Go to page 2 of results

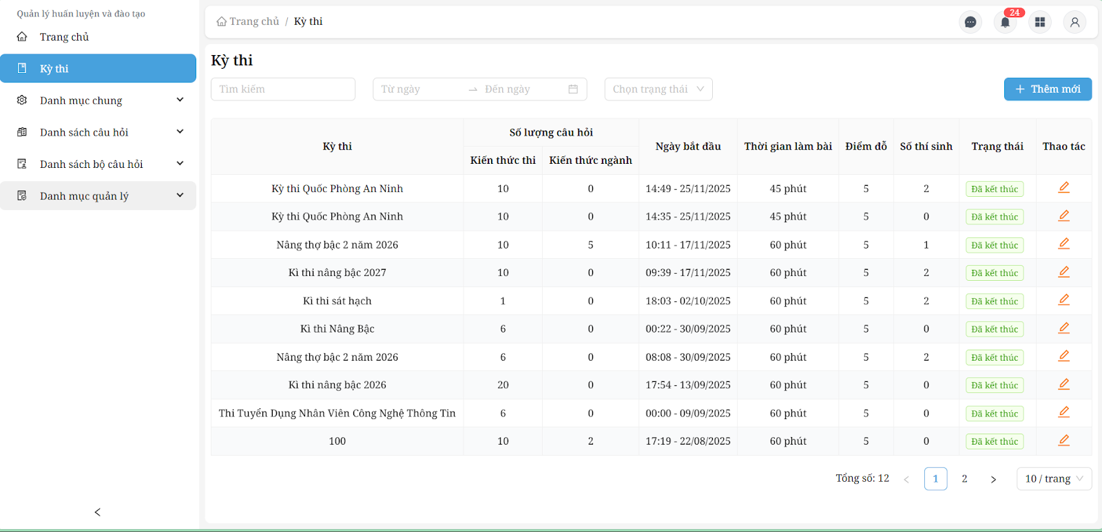[964, 479]
